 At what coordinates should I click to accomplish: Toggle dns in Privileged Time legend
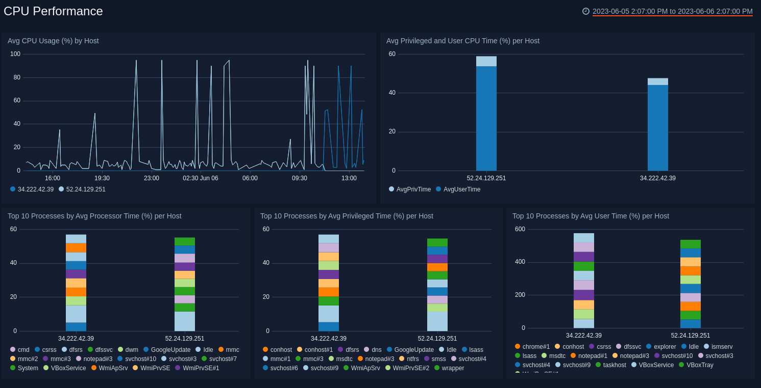373,350
